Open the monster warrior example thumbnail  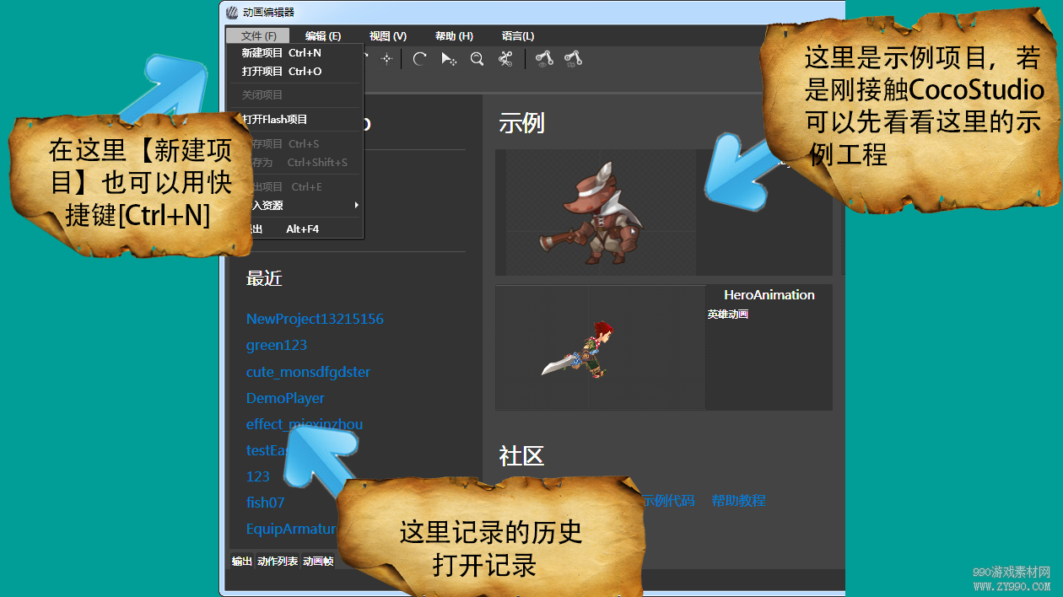[x=596, y=212]
